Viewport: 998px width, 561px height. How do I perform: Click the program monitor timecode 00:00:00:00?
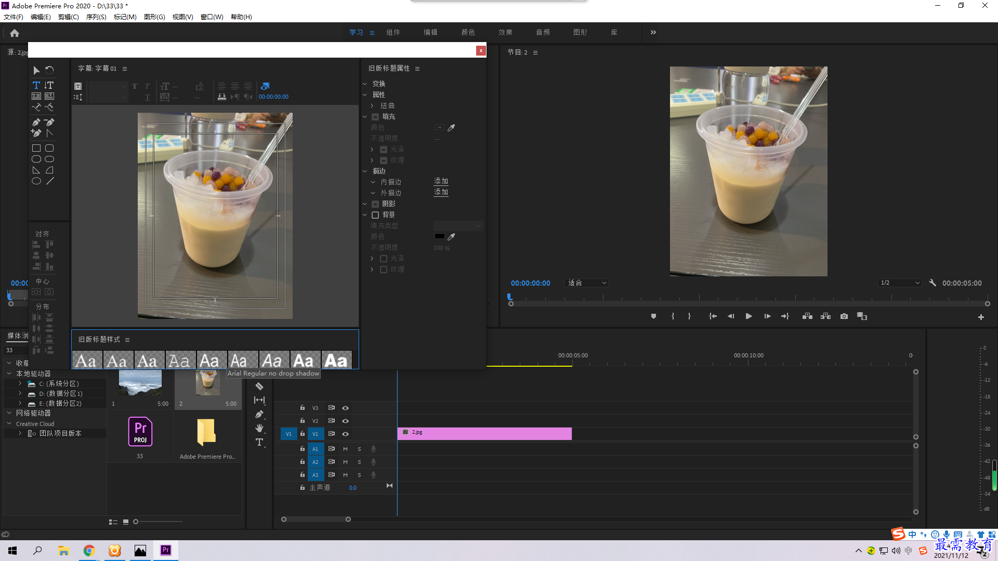[530, 283]
